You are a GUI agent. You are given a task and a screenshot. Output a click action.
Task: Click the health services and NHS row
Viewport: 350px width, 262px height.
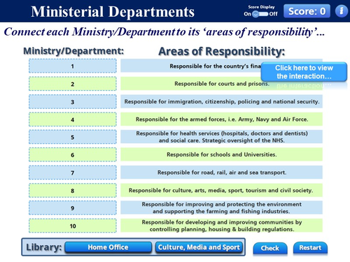pyautogui.click(x=221, y=137)
